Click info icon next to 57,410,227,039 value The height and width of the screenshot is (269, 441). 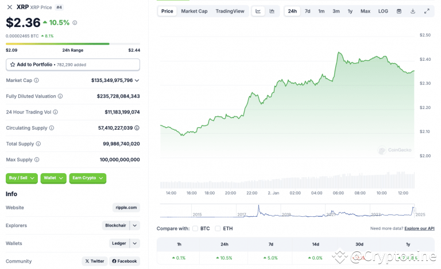click(x=137, y=128)
